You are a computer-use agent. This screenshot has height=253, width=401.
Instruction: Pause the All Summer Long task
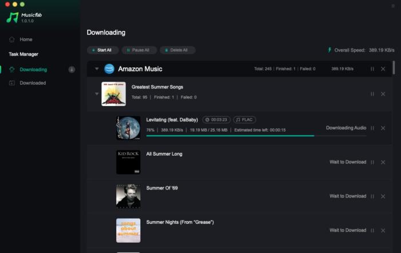[372, 163]
